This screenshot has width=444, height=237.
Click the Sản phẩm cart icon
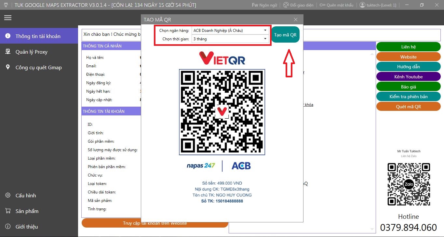8,211
